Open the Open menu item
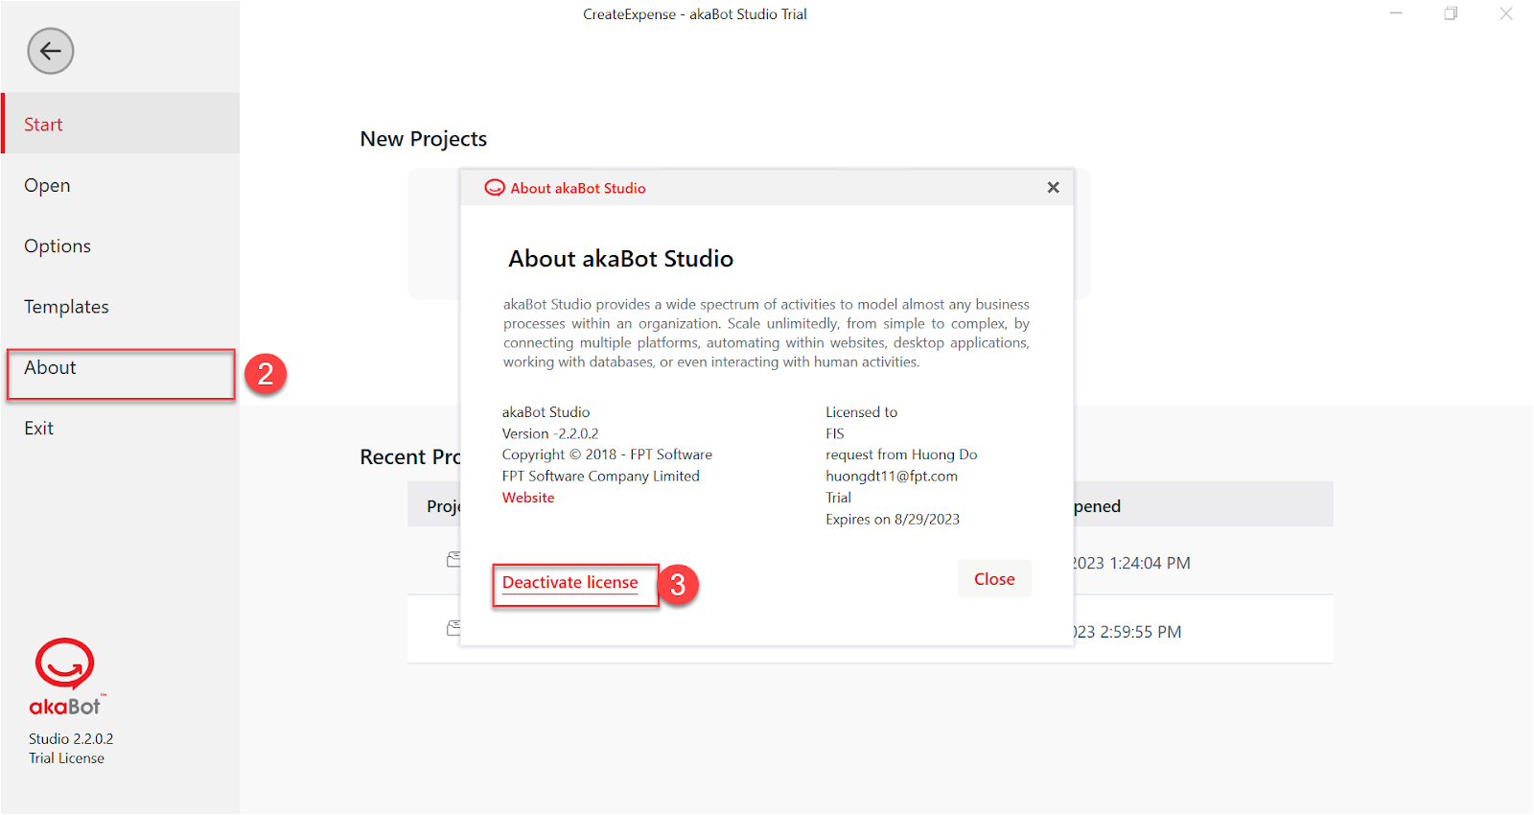This screenshot has width=1534, height=815. 121,185
